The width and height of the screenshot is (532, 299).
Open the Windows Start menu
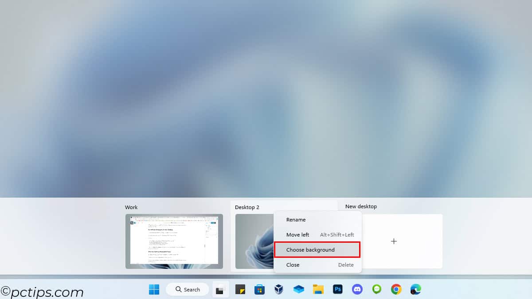(x=154, y=289)
